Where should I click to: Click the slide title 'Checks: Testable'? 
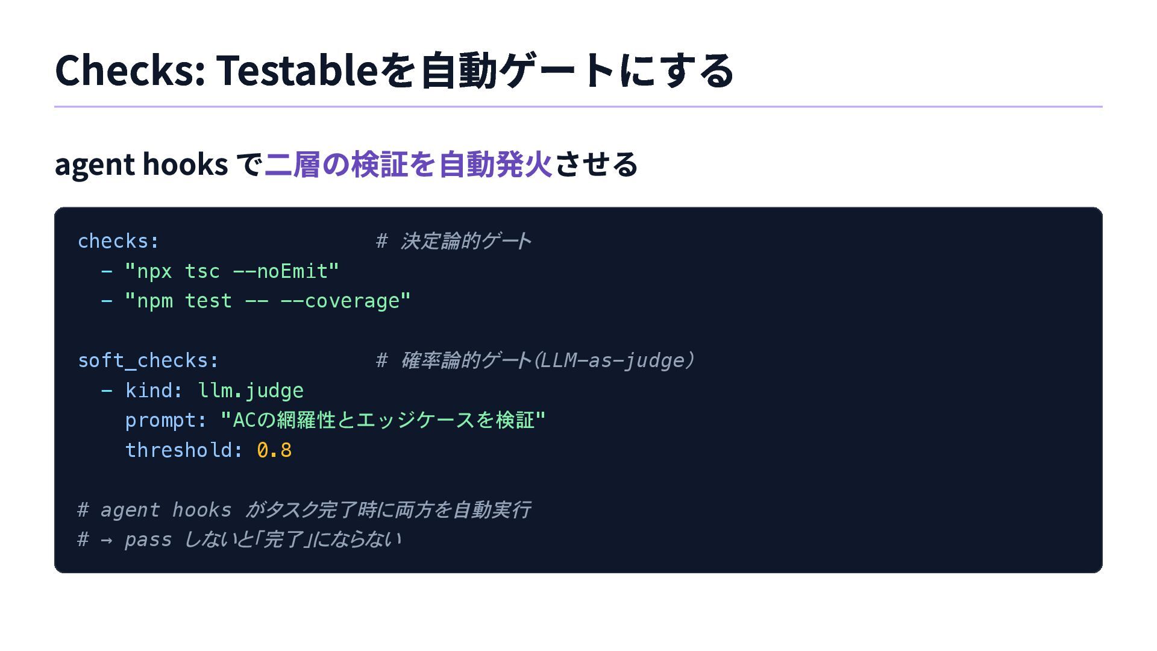point(217,71)
